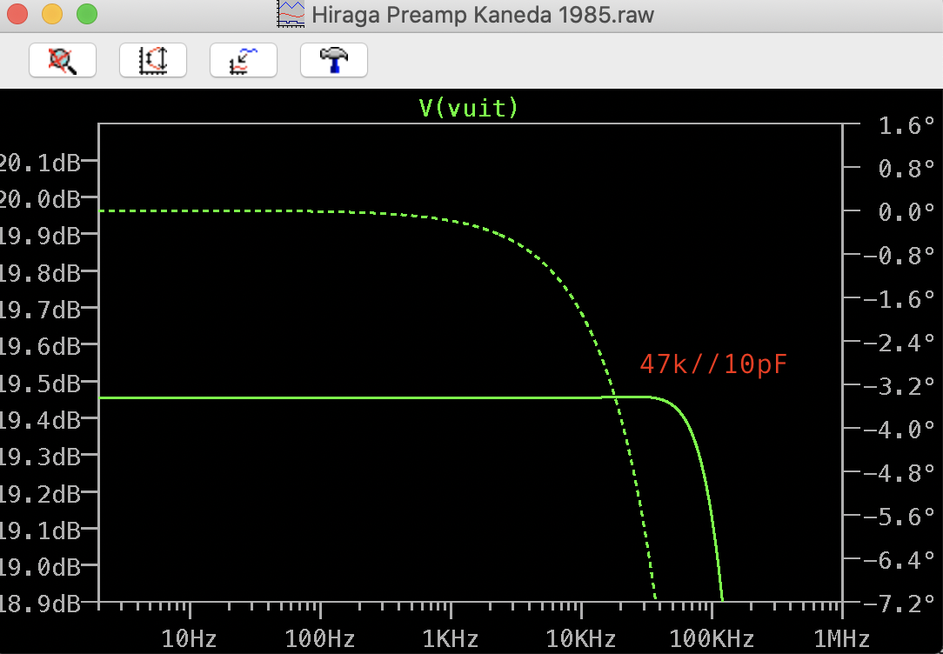Click the zoom-to-fit magnifier toolbar icon
Viewport: 943px width, 654px height.
coord(63,60)
